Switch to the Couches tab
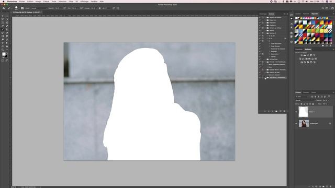The height and width of the screenshot is (188, 335). coord(306,92)
